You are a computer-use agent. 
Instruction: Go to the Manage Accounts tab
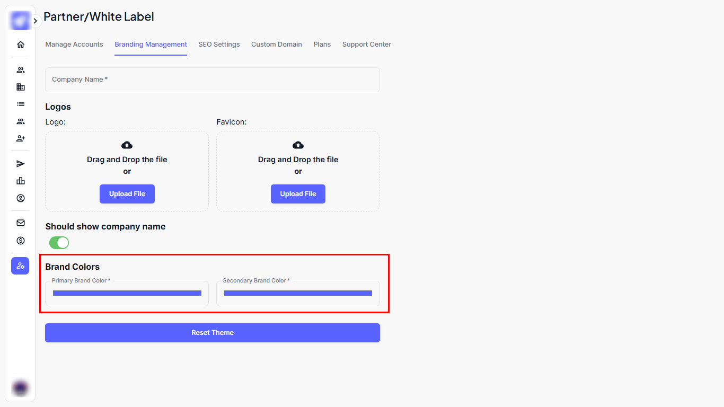pyautogui.click(x=74, y=45)
